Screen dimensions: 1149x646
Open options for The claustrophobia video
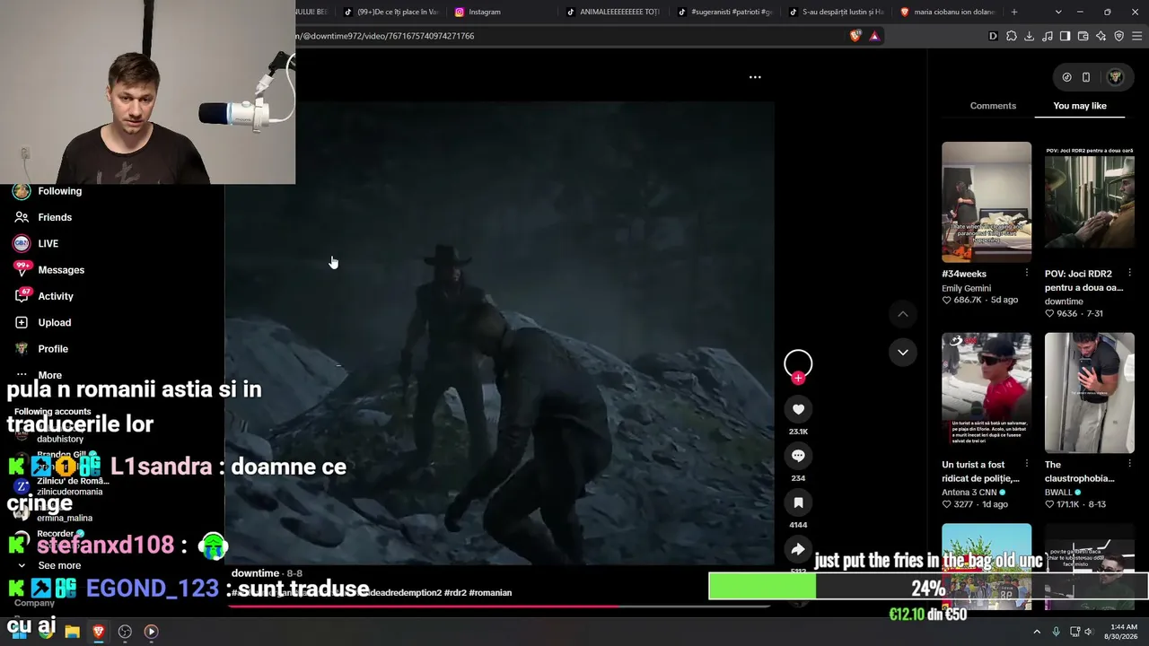click(1129, 464)
